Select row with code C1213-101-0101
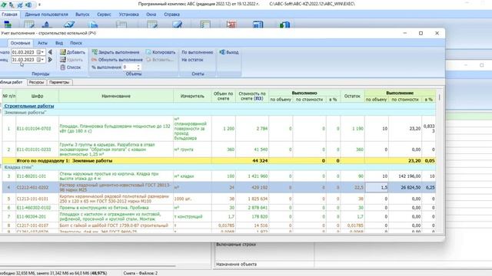492x276 pixels. pyautogui.click(x=219, y=199)
